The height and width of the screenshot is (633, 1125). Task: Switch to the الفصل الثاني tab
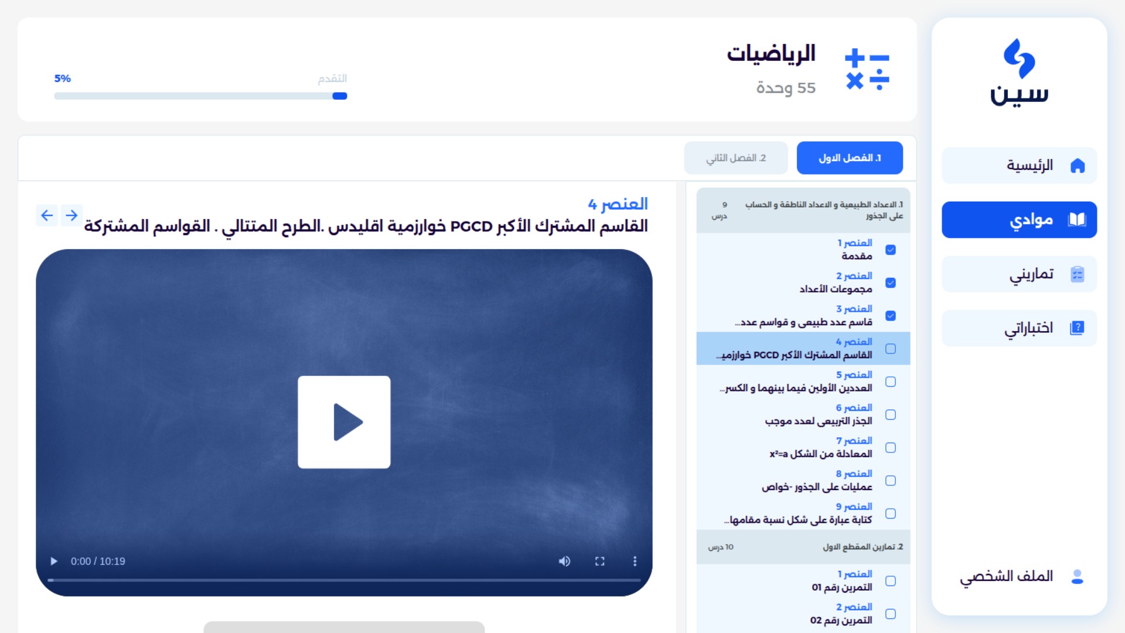pos(735,158)
